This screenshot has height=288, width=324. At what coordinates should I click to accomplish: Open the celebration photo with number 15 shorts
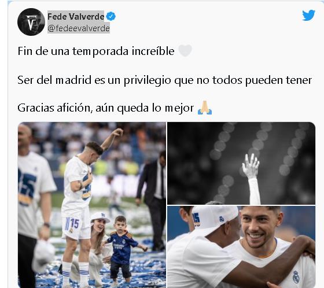click(x=92, y=205)
